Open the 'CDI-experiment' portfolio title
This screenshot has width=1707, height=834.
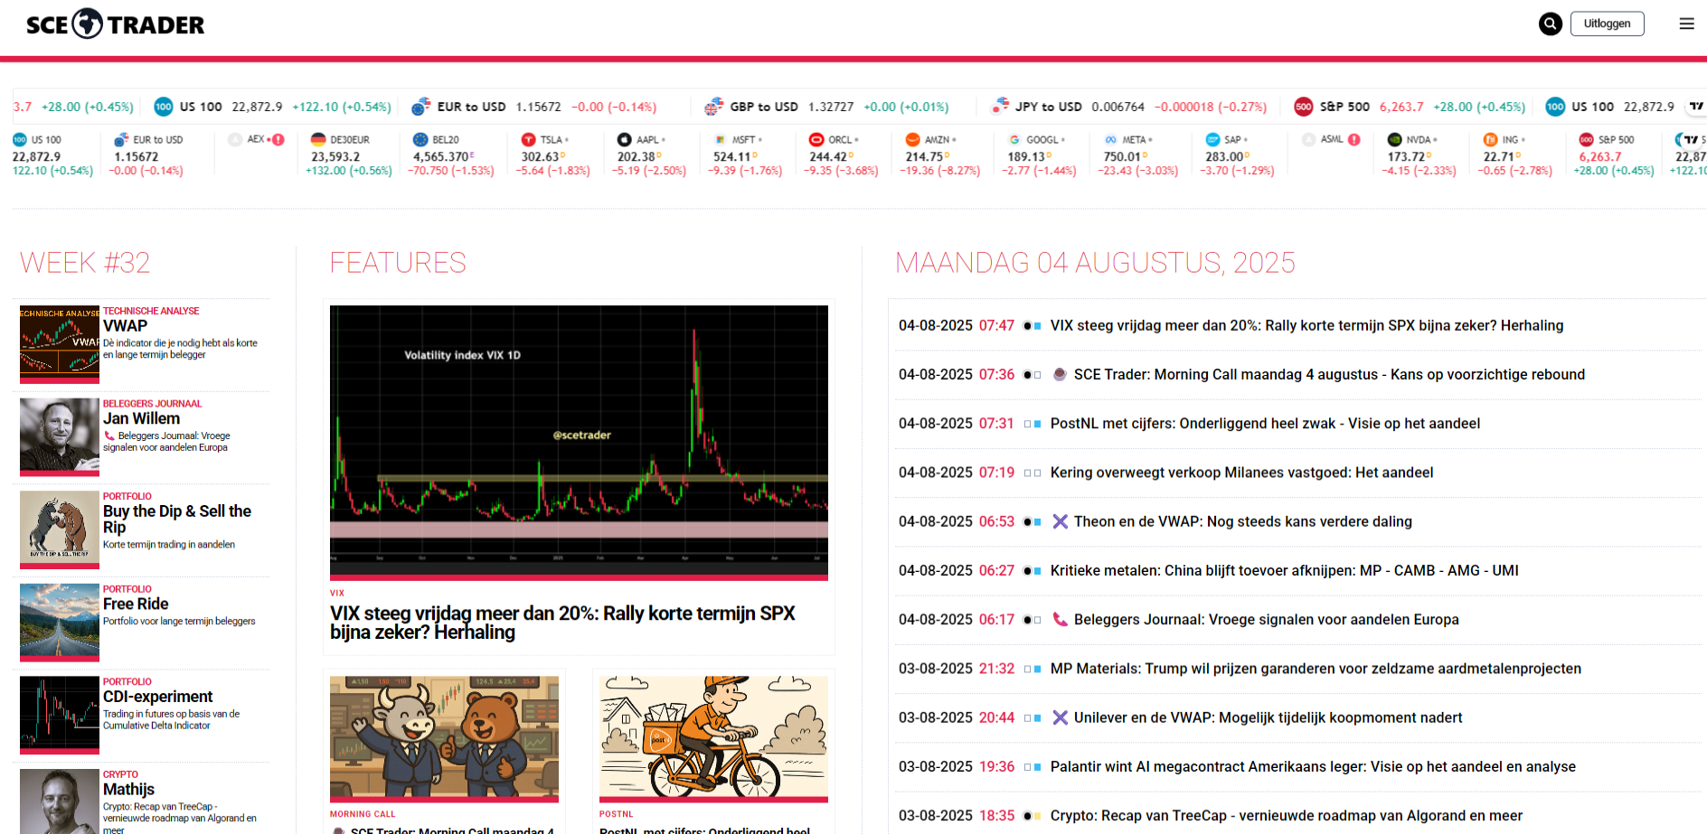click(158, 697)
